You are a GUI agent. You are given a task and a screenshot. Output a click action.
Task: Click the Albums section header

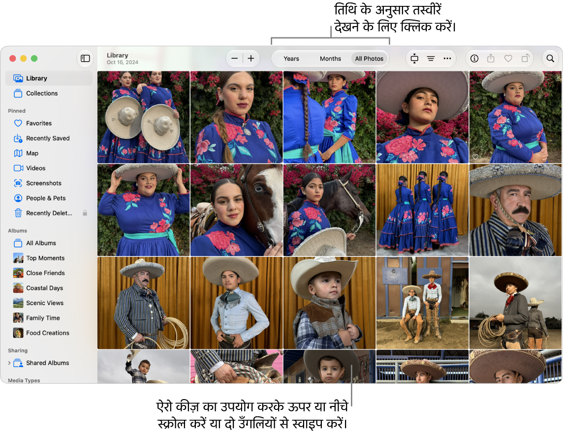pyautogui.click(x=18, y=231)
